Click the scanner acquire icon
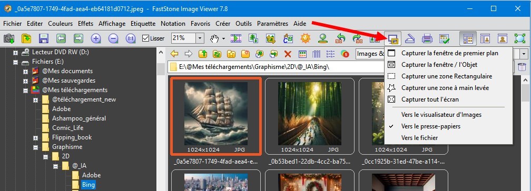Image resolution: width=531 pixels, height=191 pixels. [x=410, y=38]
